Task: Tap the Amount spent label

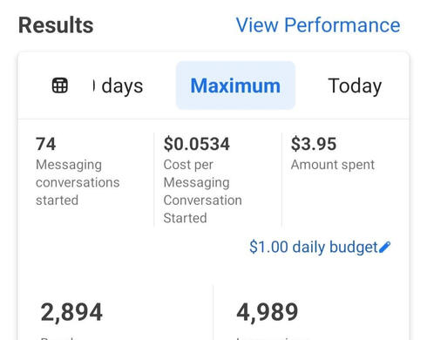Action: (333, 165)
